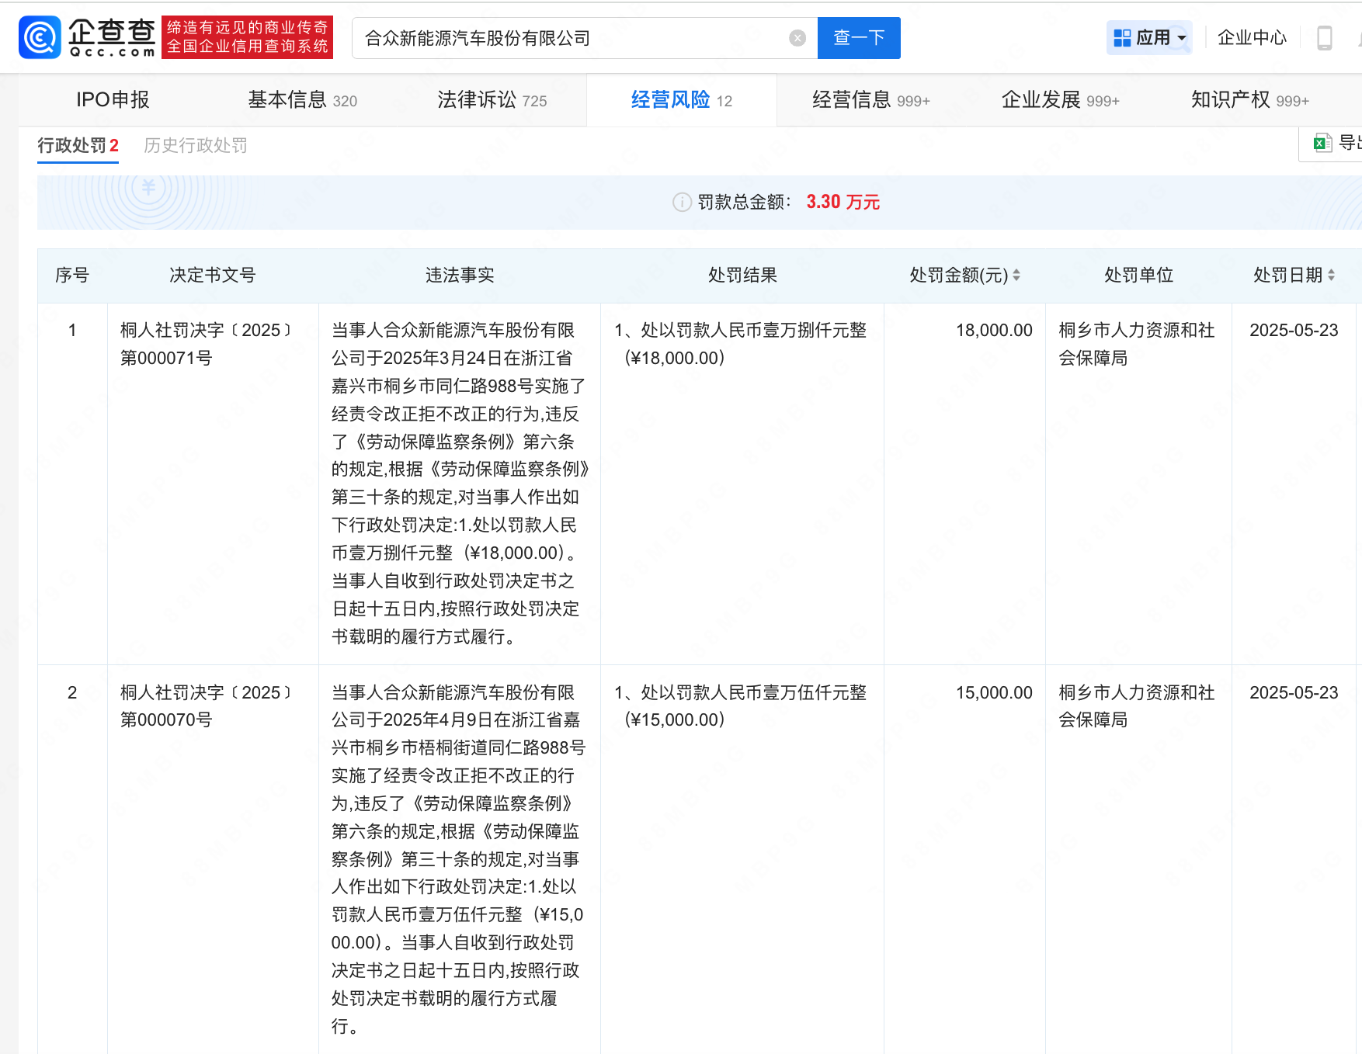Sort by 处罚日期 using the sort arrows
The height and width of the screenshot is (1054, 1362).
tap(1331, 276)
